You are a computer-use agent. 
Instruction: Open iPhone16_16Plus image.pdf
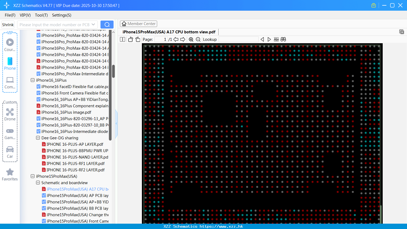coord(64,112)
